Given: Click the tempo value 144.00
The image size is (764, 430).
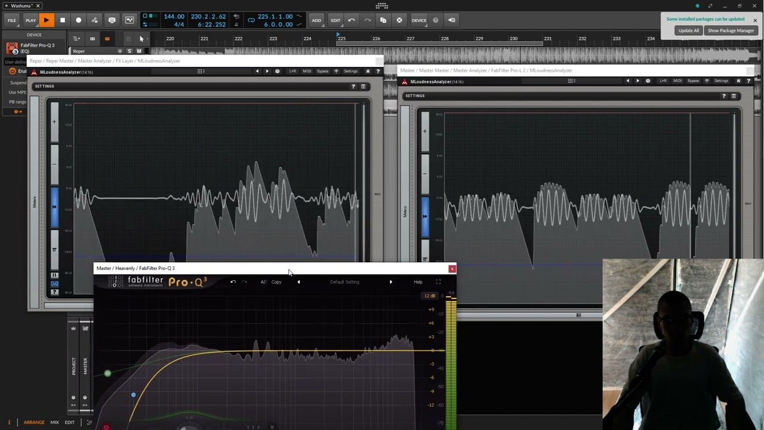Looking at the screenshot, I should (x=174, y=17).
